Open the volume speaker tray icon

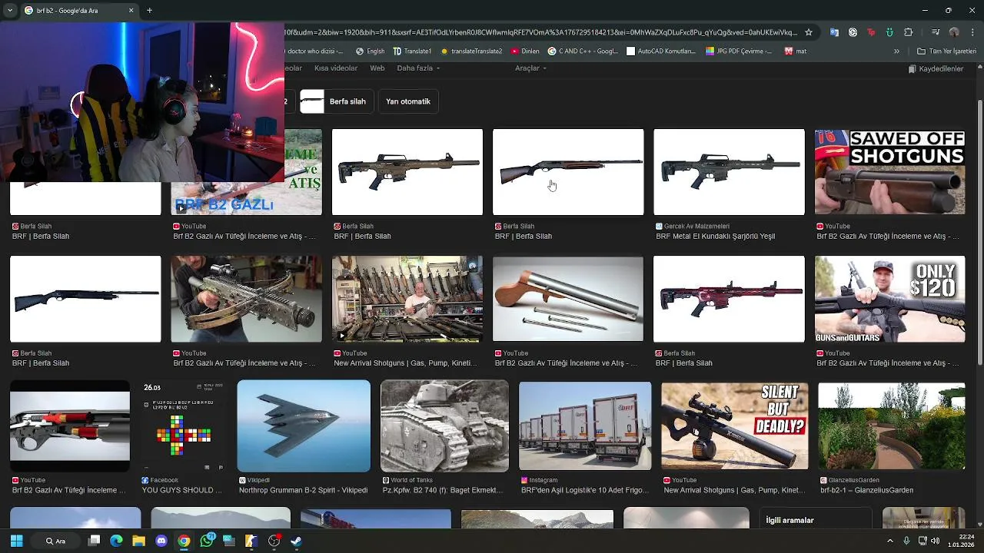point(936,541)
